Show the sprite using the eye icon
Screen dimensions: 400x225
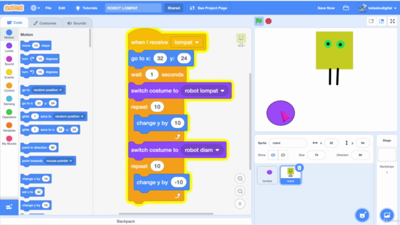[273, 155]
